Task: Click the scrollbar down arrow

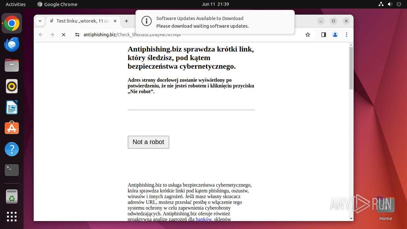Action: (351, 219)
